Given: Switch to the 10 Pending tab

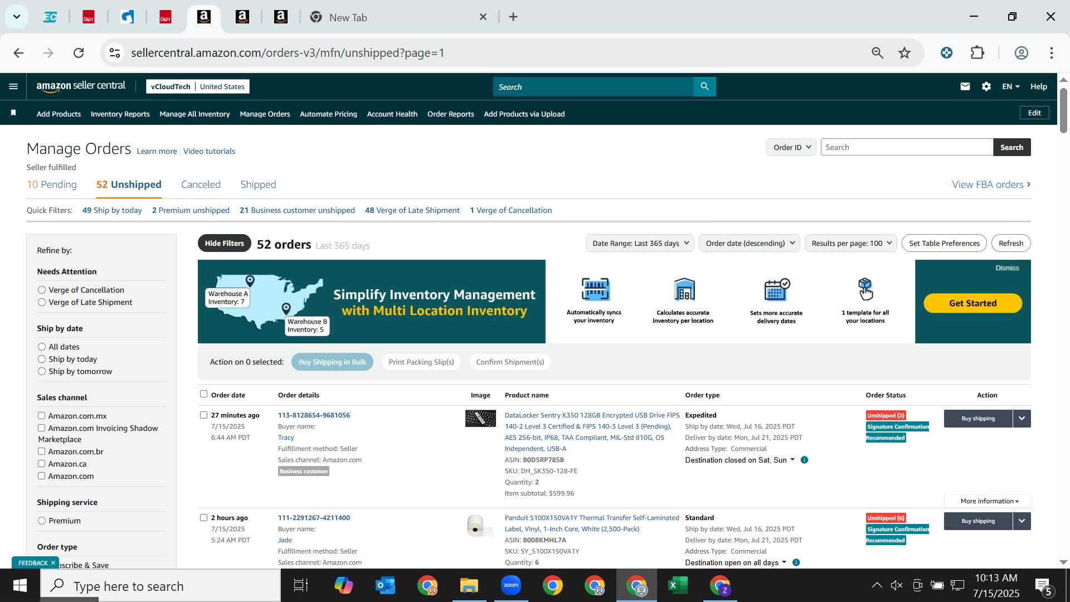Looking at the screenshot, I should tap(52, 185).
